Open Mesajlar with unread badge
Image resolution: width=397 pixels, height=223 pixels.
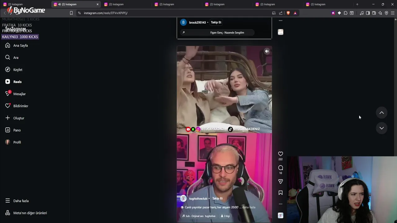[x=16, y=94]
